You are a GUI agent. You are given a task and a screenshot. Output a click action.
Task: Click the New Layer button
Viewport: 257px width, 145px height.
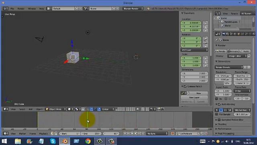(x=194, y=97)
